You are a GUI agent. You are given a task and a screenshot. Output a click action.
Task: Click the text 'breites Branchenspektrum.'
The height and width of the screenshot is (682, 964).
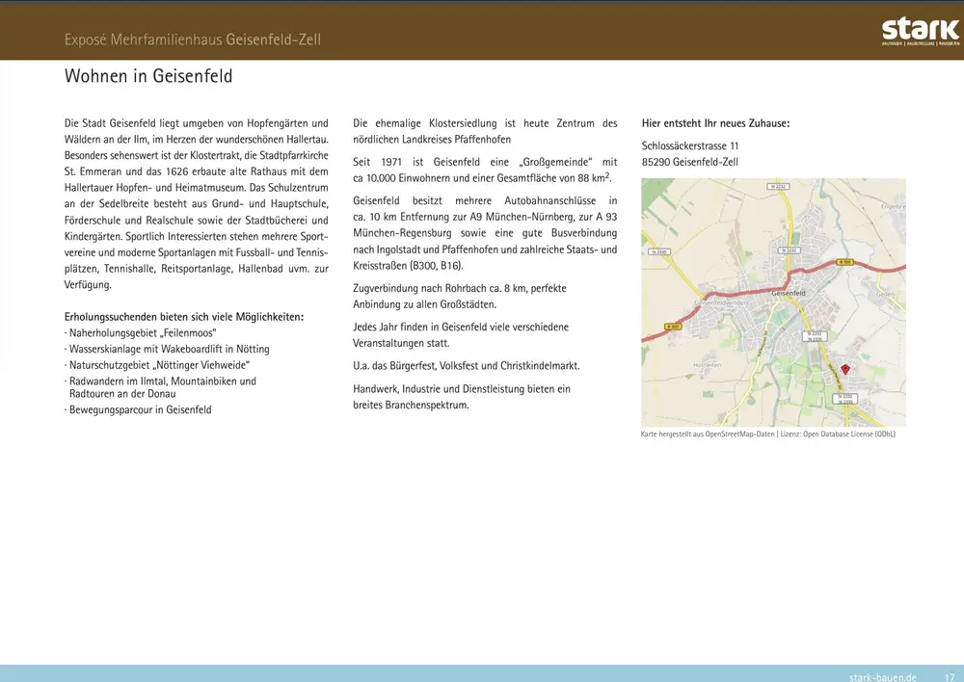point(411,405)
